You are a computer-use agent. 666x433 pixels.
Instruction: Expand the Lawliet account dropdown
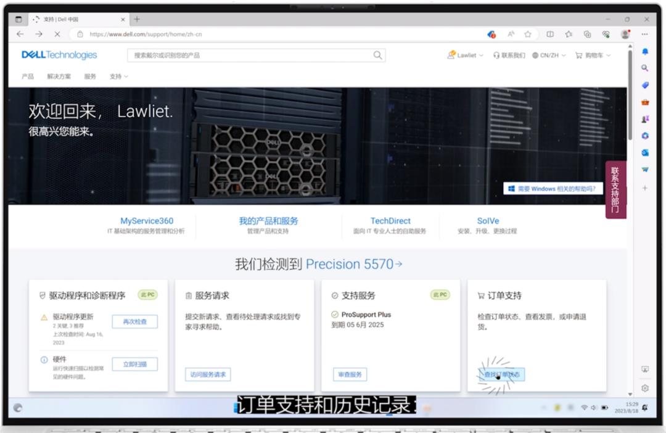(x=464, y=55)
